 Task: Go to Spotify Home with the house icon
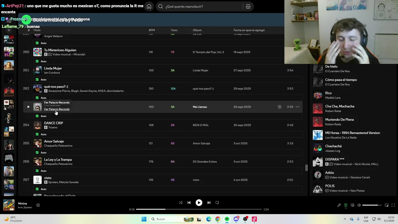(149, 7)
